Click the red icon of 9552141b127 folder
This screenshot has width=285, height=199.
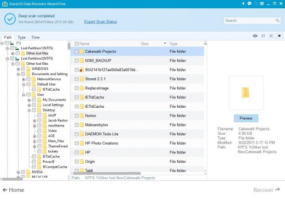pos(82,70)
